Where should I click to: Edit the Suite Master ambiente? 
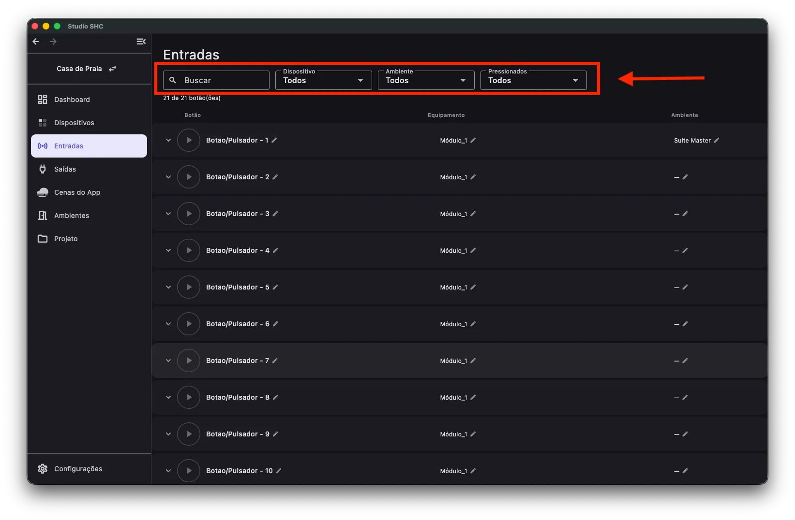[x=717, y=140]
